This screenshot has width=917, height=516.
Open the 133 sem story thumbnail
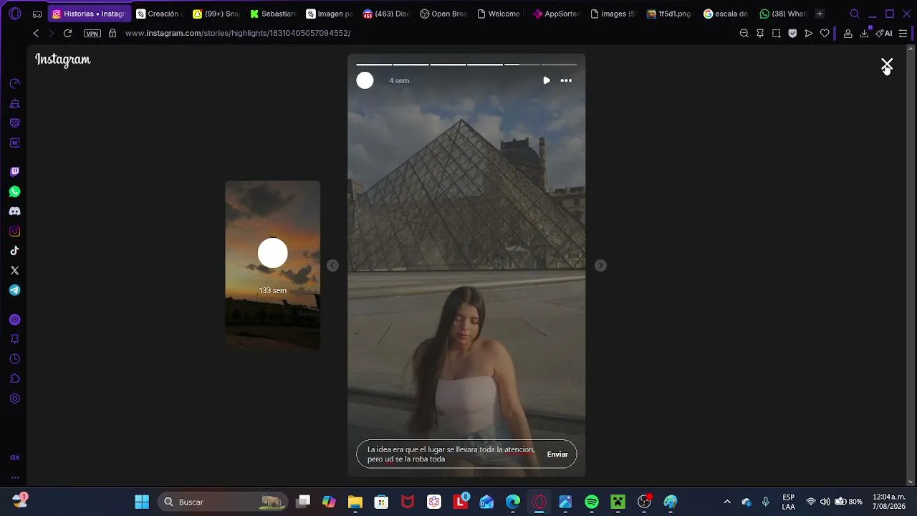click(272, 264)
